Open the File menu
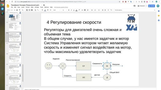Viewport: 161px width, 90px height. tap(12, 7)
